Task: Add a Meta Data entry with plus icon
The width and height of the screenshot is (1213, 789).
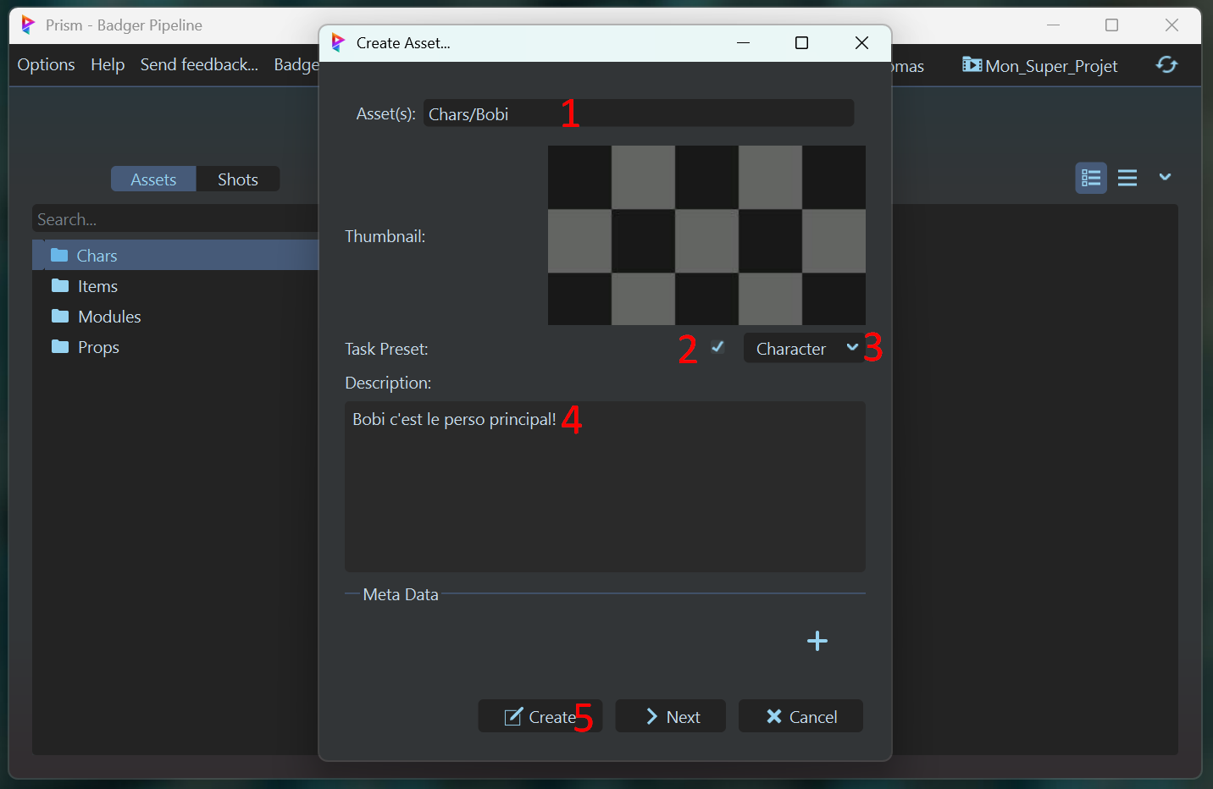Action: (817, 641)
